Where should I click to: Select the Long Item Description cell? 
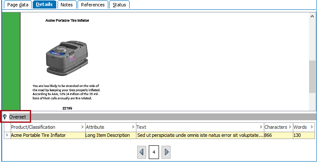tap(110, 135)
